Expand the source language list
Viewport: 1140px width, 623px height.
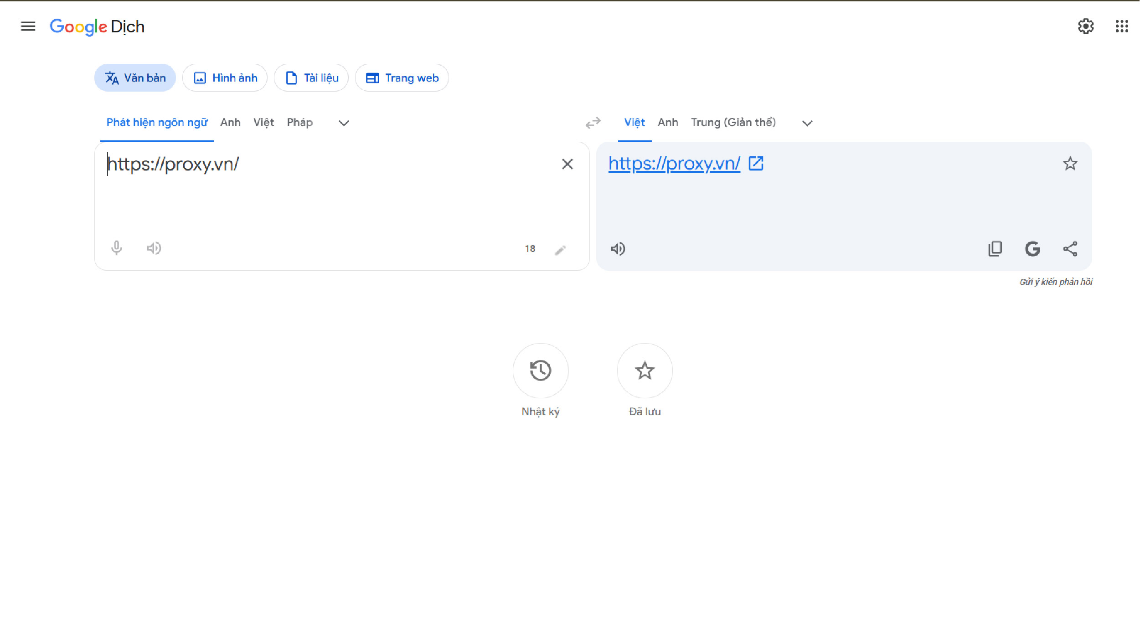click(x=344, y=123)
